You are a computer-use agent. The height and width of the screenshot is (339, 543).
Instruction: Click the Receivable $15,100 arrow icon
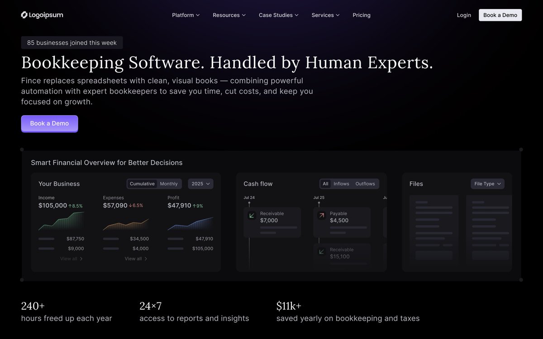(x=321, y=252)
